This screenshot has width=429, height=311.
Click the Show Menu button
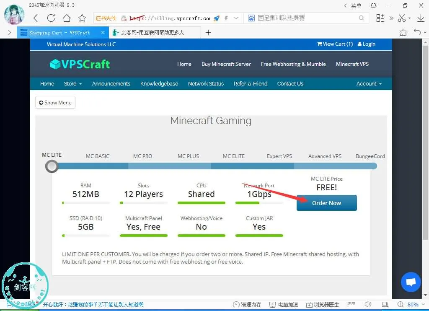(x=55, y=103)
